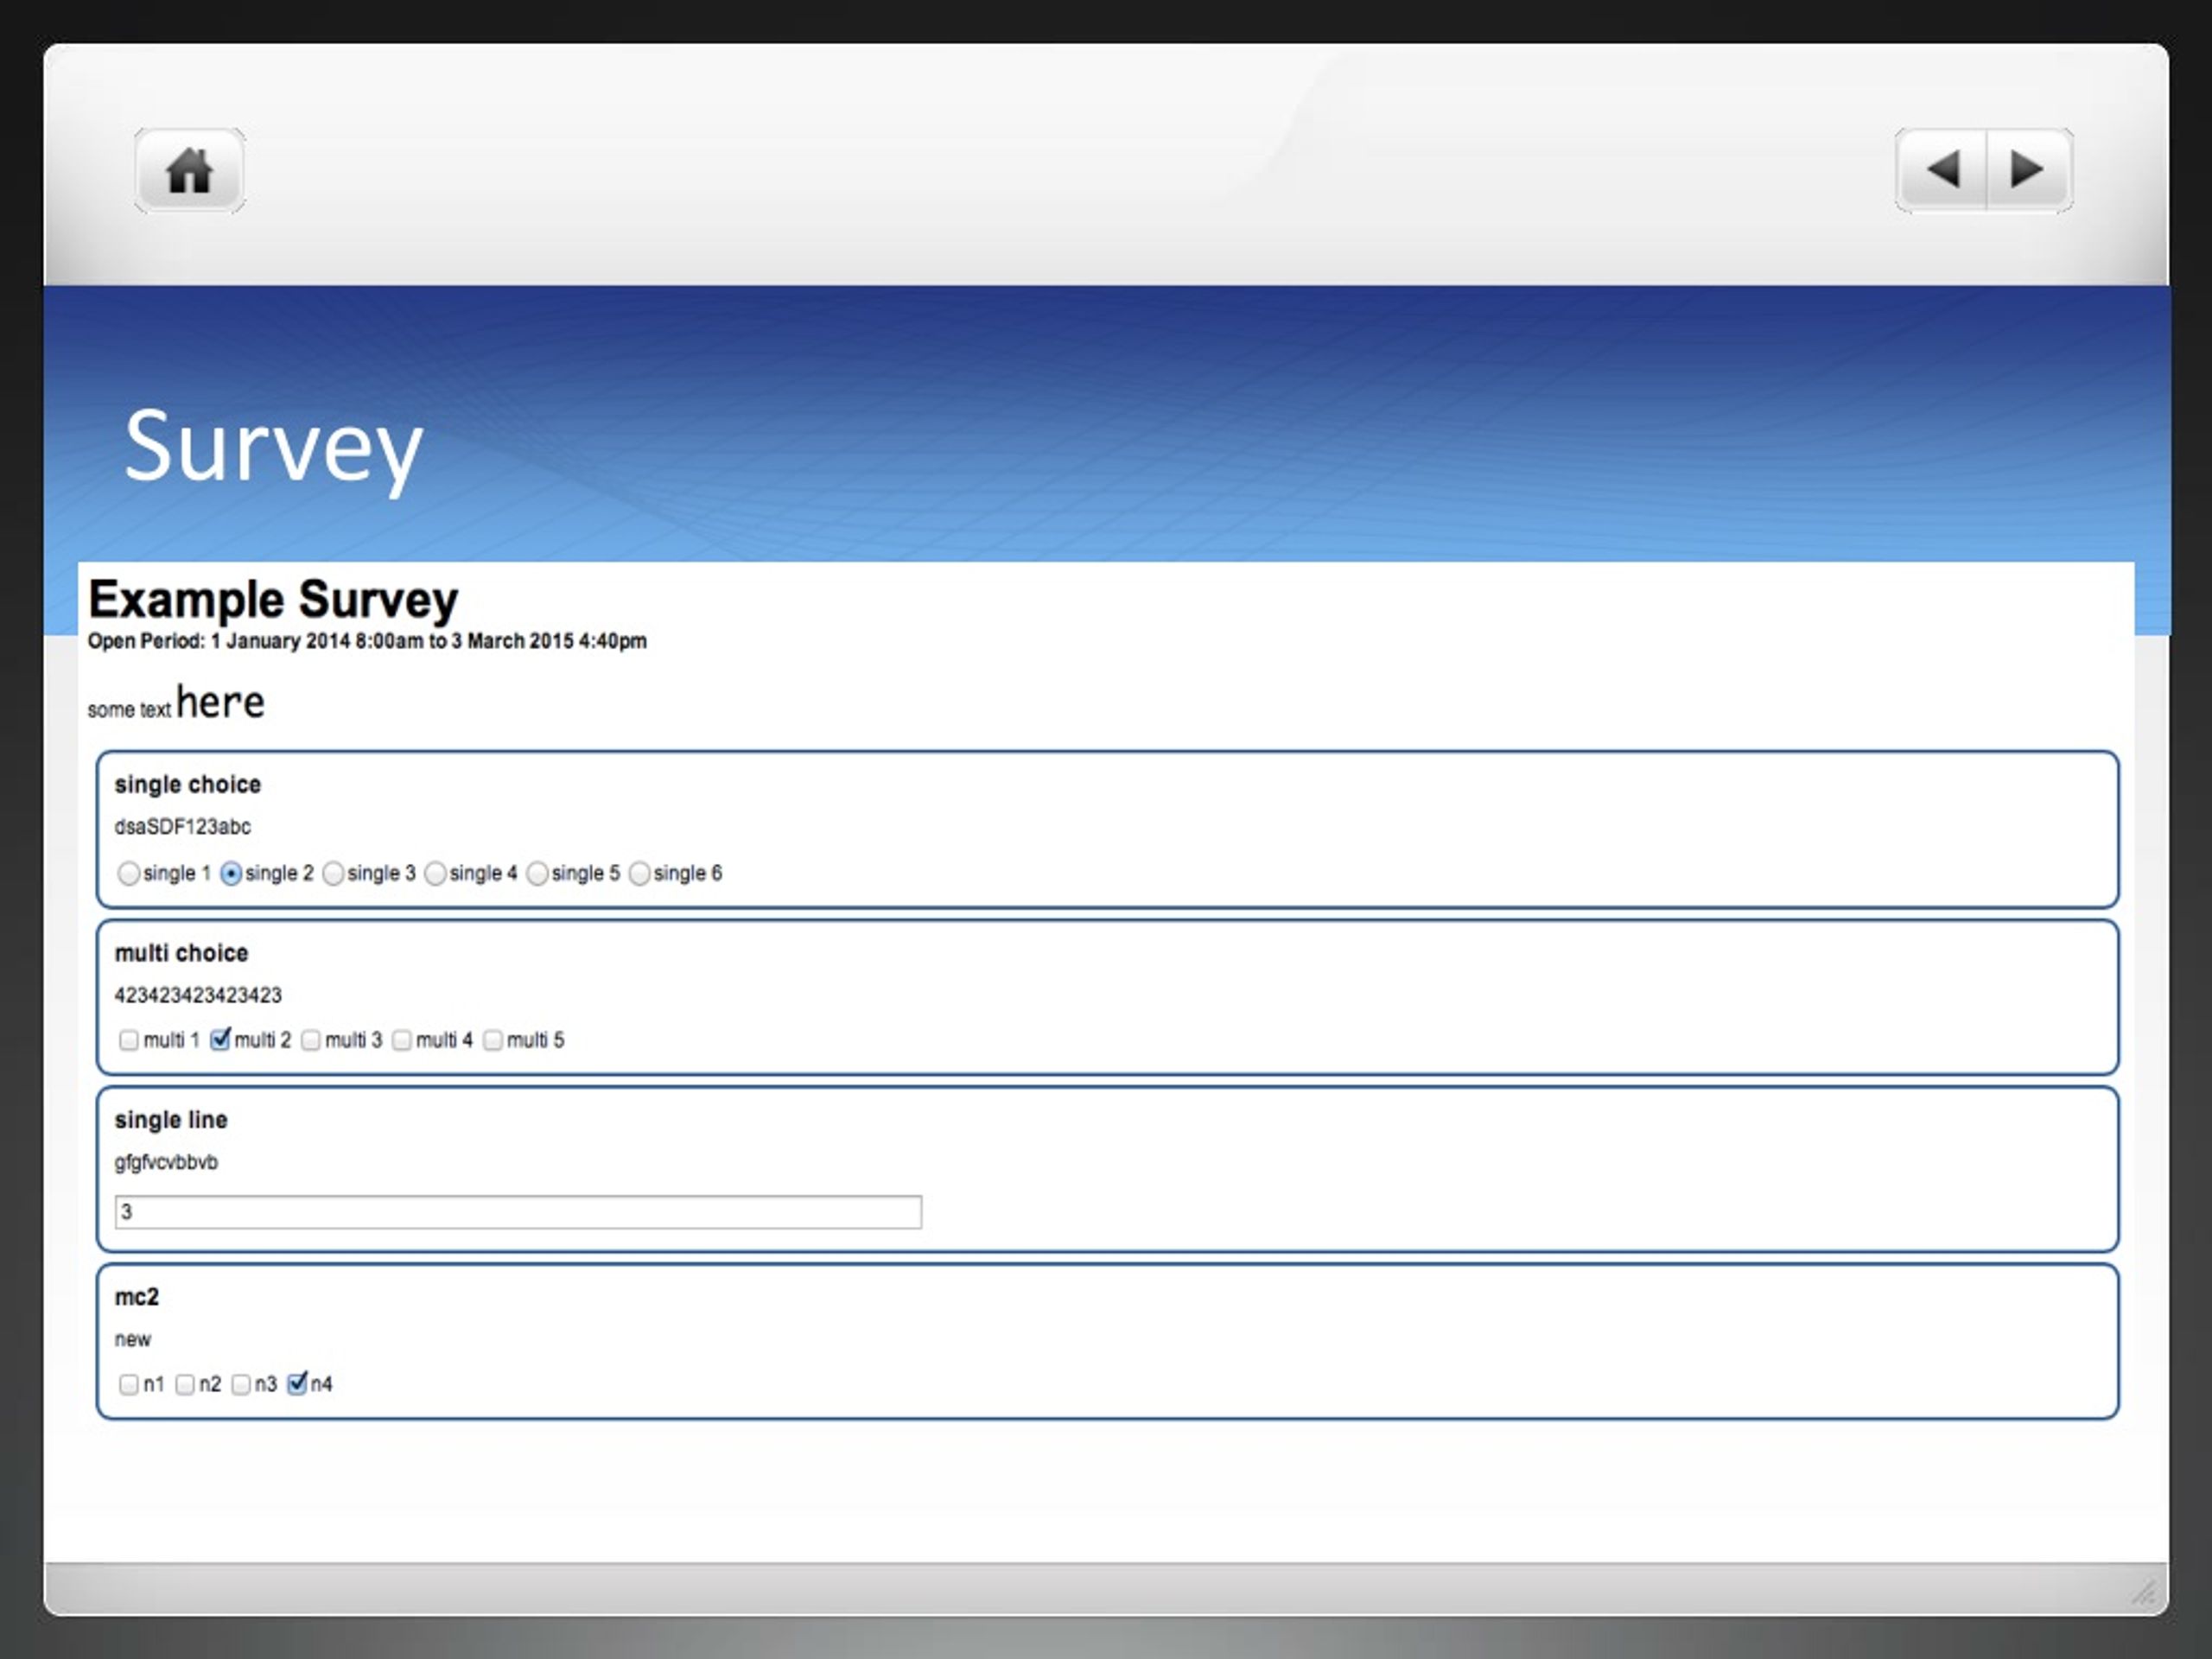Screen dimensions: 2212x1659
Task: Check the multi 4 checkbox
Action: 402,1040
